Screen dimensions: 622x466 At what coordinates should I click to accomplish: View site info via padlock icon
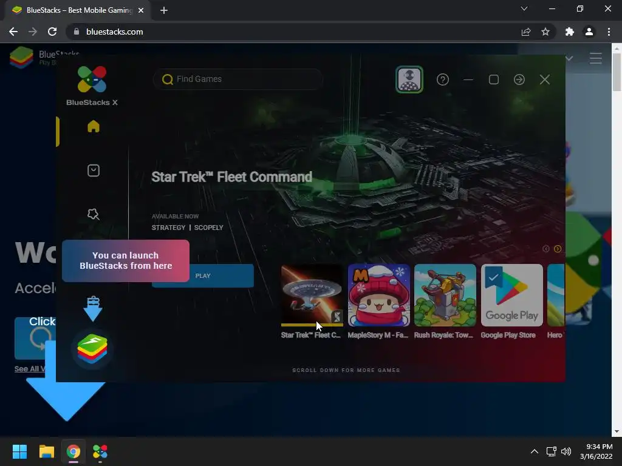[77, 32]
